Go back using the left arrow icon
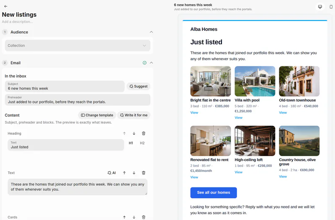Viewport: 335px width, 220px height. (6, 6)
